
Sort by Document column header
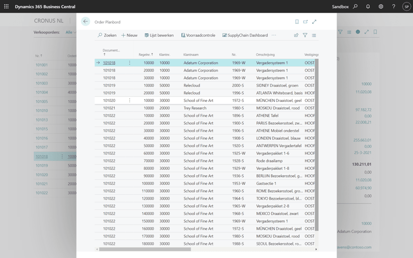(x=111, y=52)
